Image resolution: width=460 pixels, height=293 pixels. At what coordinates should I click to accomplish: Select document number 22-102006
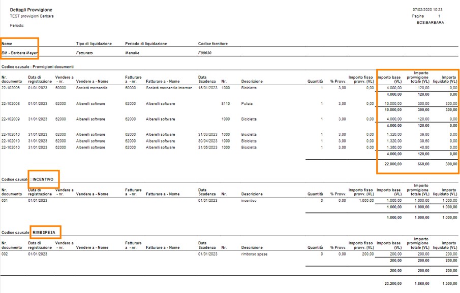point(11,88)
